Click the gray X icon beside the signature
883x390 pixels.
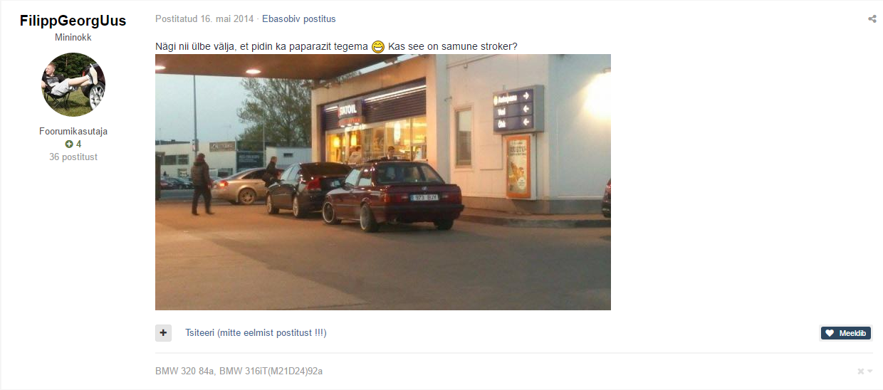[x=861, y=371]
